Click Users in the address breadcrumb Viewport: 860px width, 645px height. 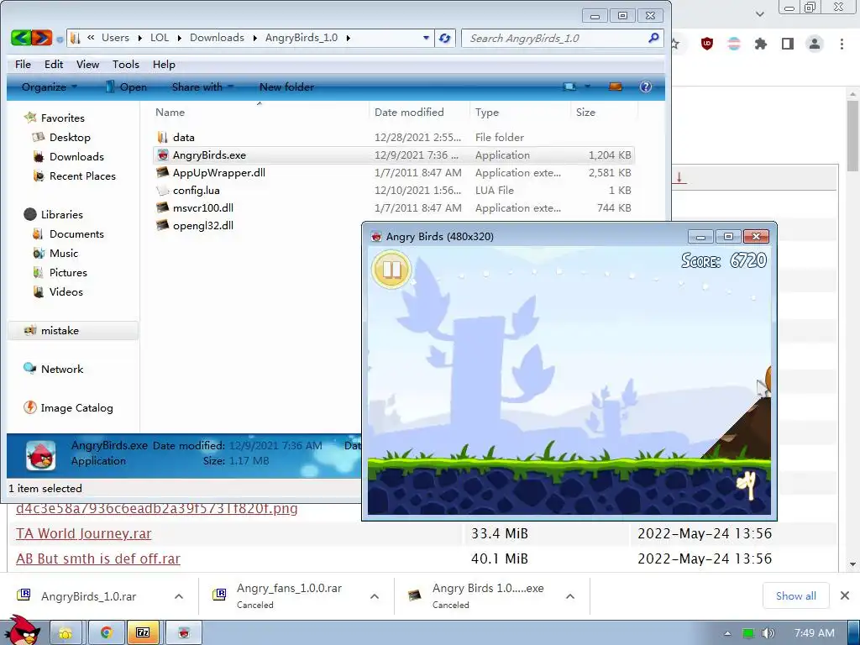click(x=115, y=38)
